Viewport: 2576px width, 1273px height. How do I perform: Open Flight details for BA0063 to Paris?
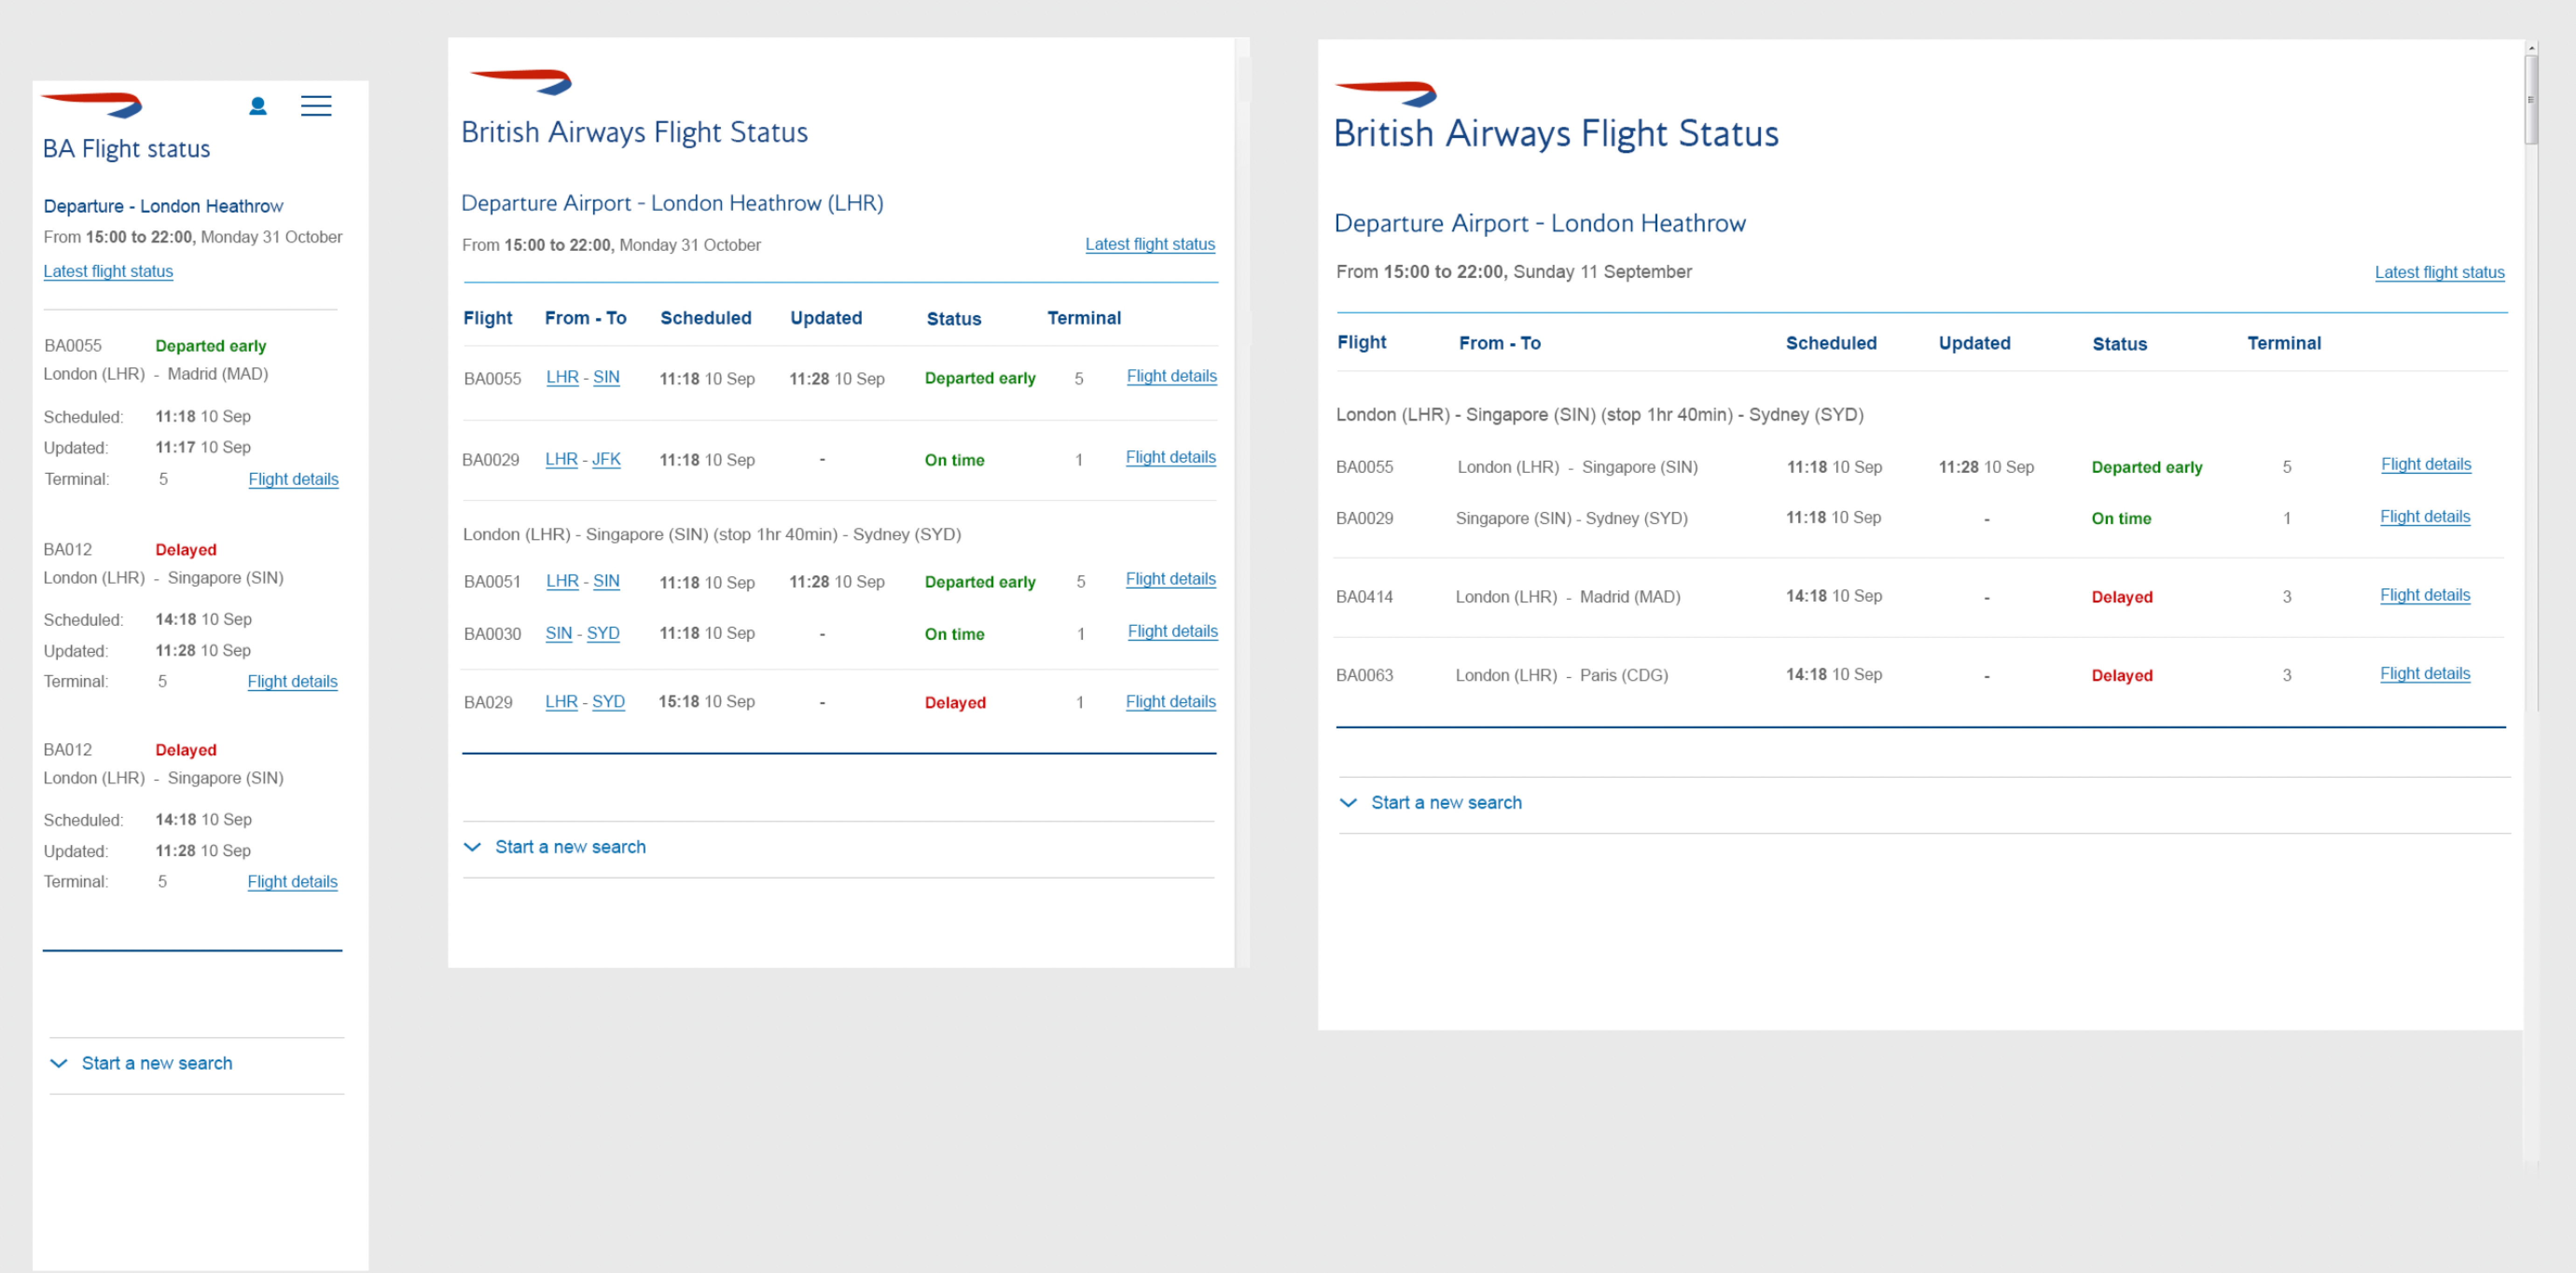(x=2424, y=673)
